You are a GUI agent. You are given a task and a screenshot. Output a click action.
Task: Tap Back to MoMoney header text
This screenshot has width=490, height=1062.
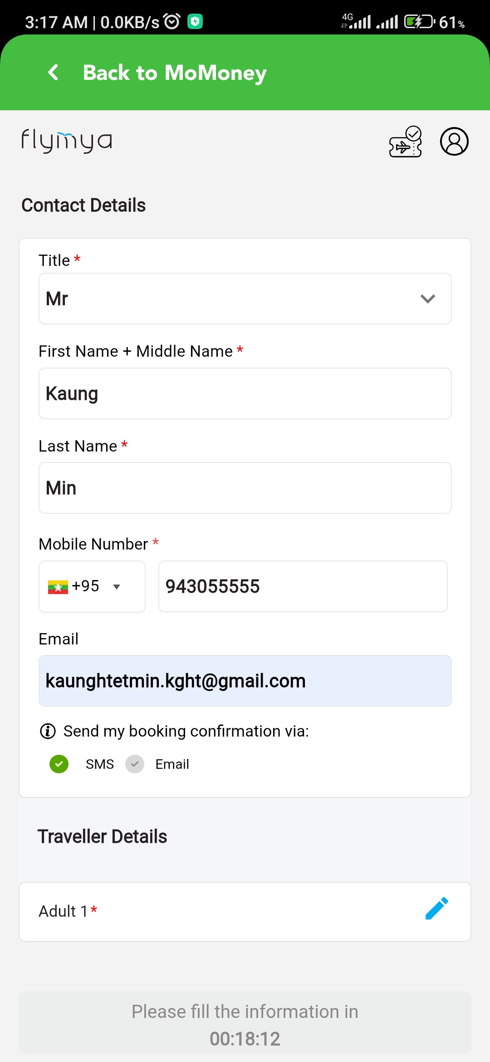[175, 73]
